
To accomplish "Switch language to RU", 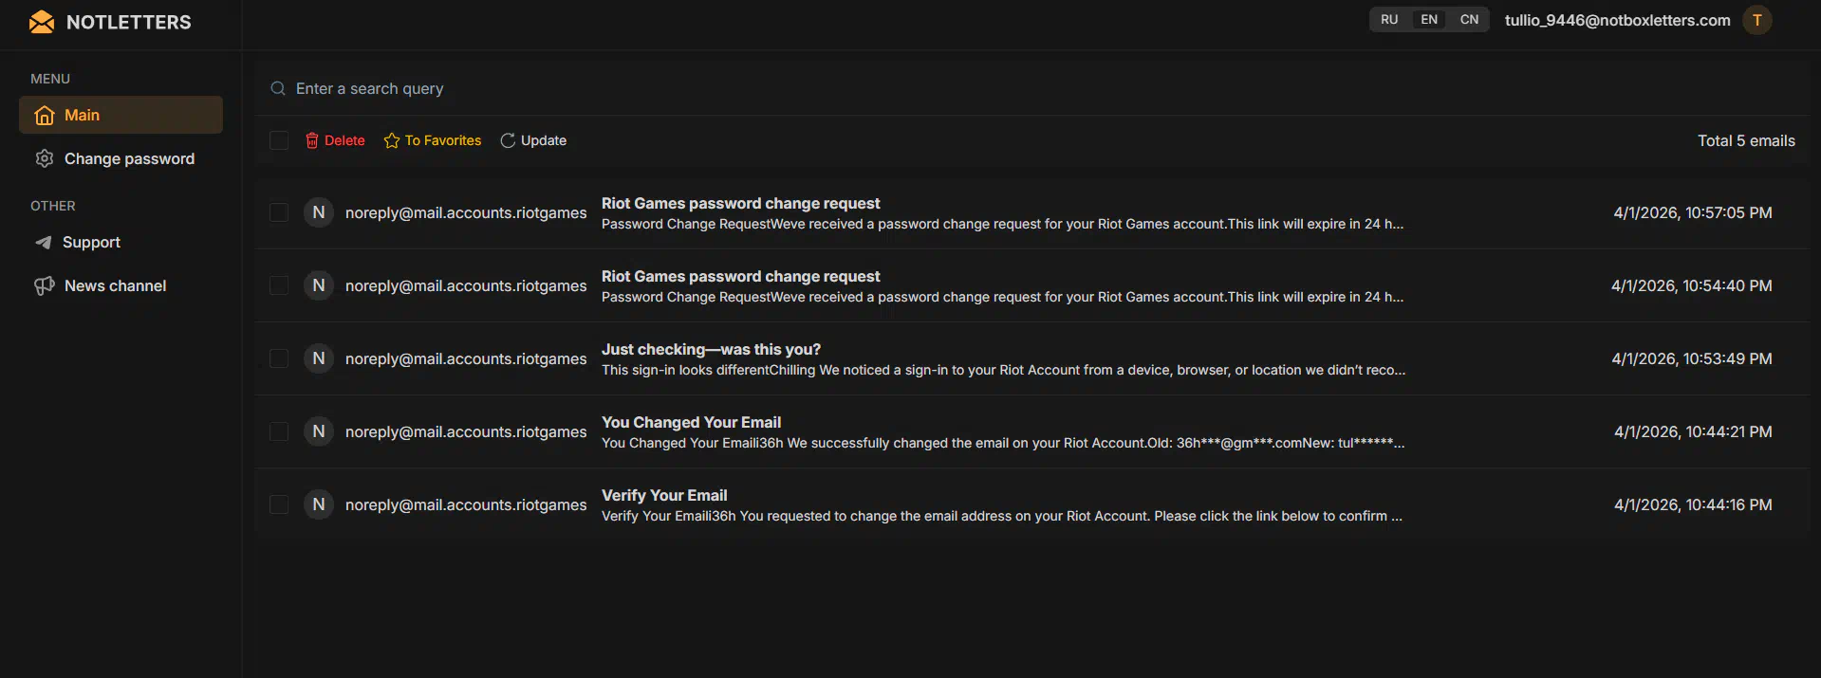I will coord(1389,20).
